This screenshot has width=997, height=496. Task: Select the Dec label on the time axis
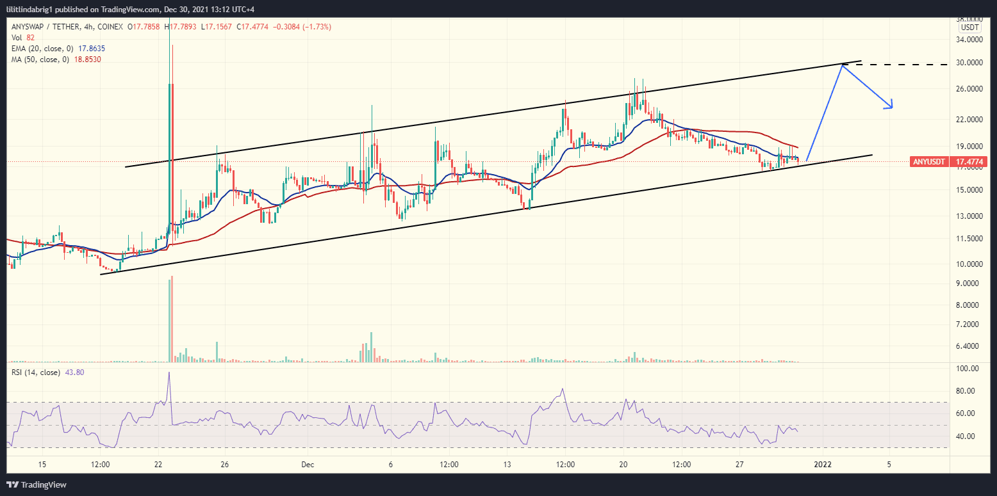(x=307, y=465)
